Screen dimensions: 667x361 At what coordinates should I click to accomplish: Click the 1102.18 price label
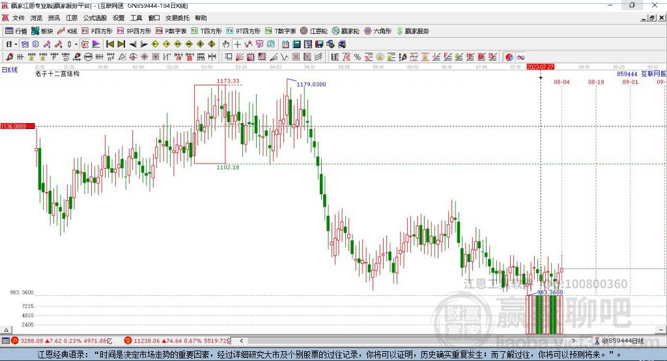point(228,167)
